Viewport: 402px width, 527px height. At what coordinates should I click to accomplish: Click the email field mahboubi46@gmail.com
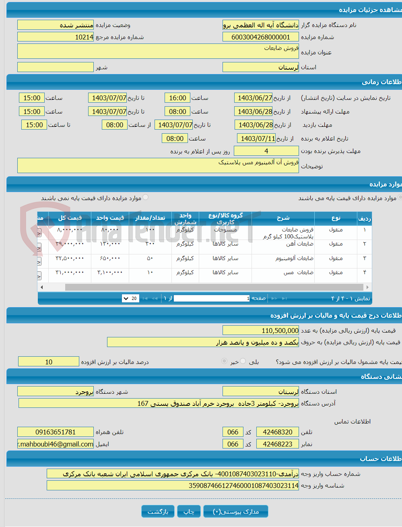(56, 444)
